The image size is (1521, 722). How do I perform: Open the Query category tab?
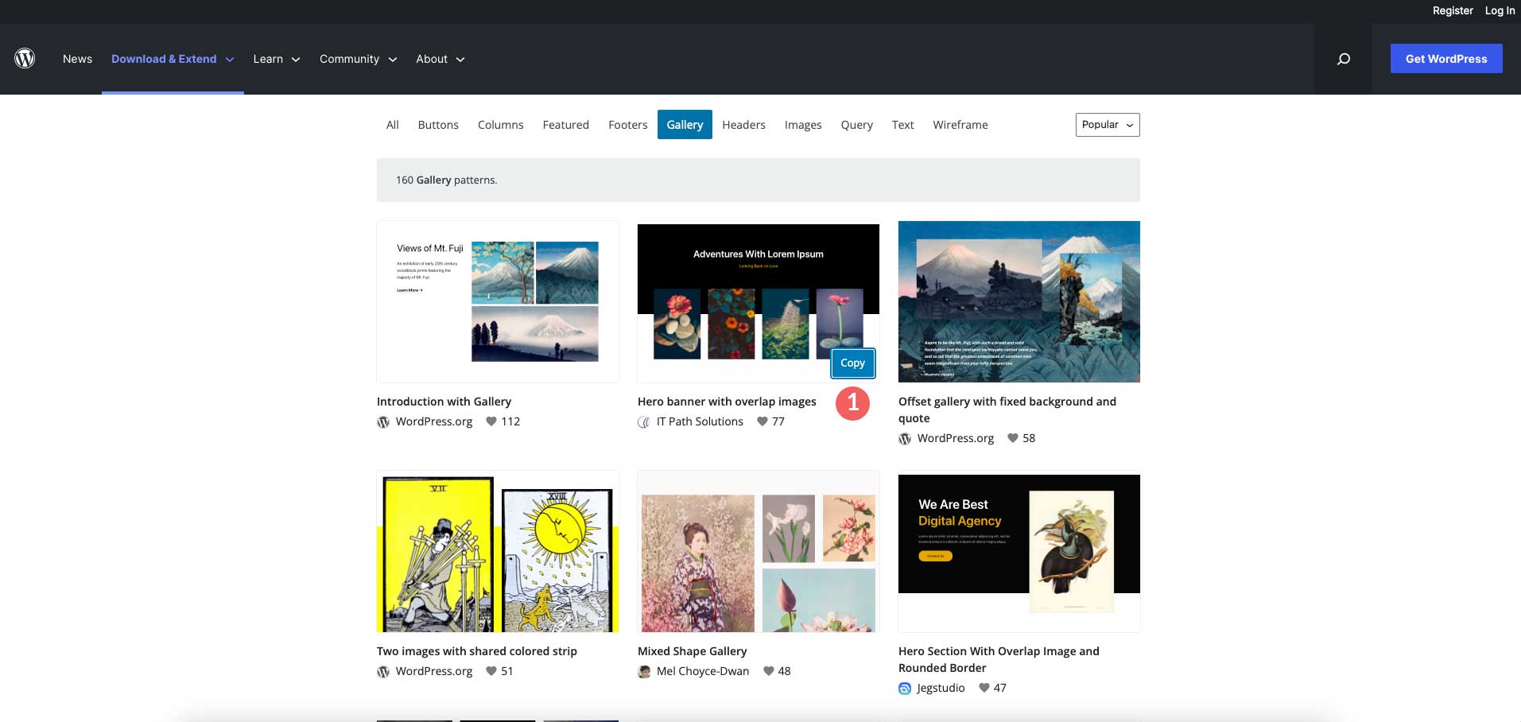coord(857,125)
